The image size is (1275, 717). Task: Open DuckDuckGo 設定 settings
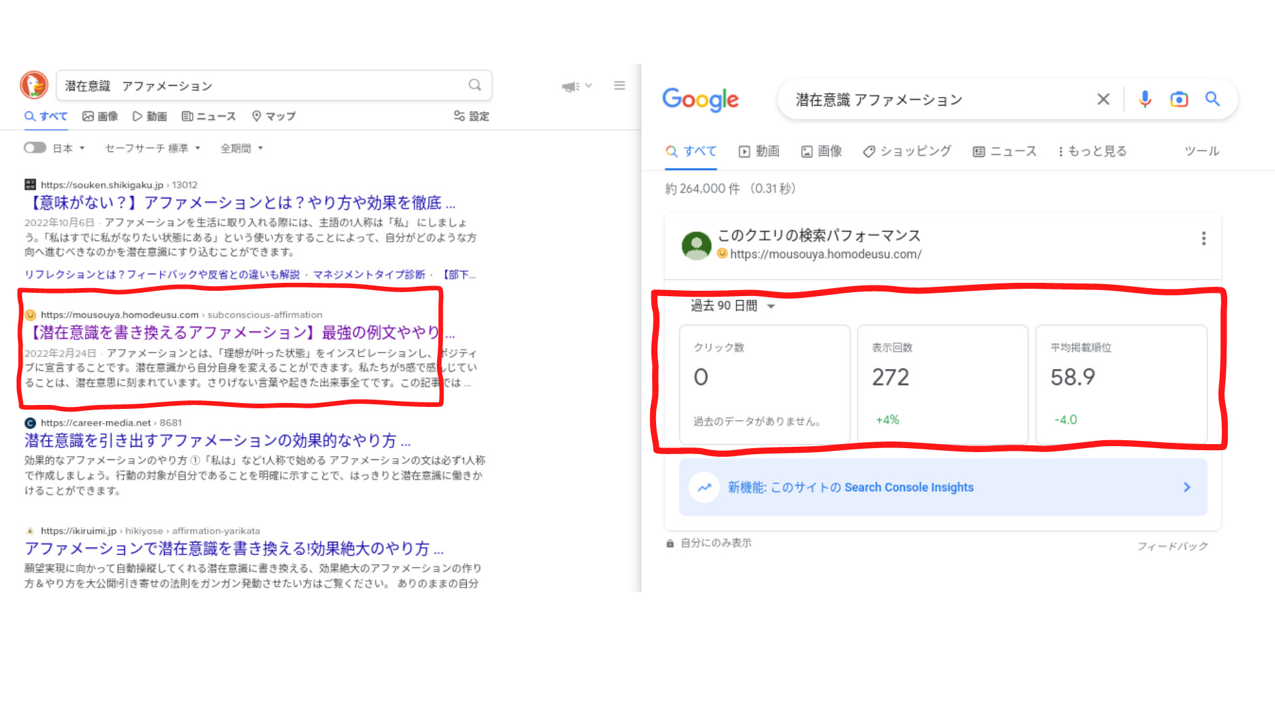[471, 116]
